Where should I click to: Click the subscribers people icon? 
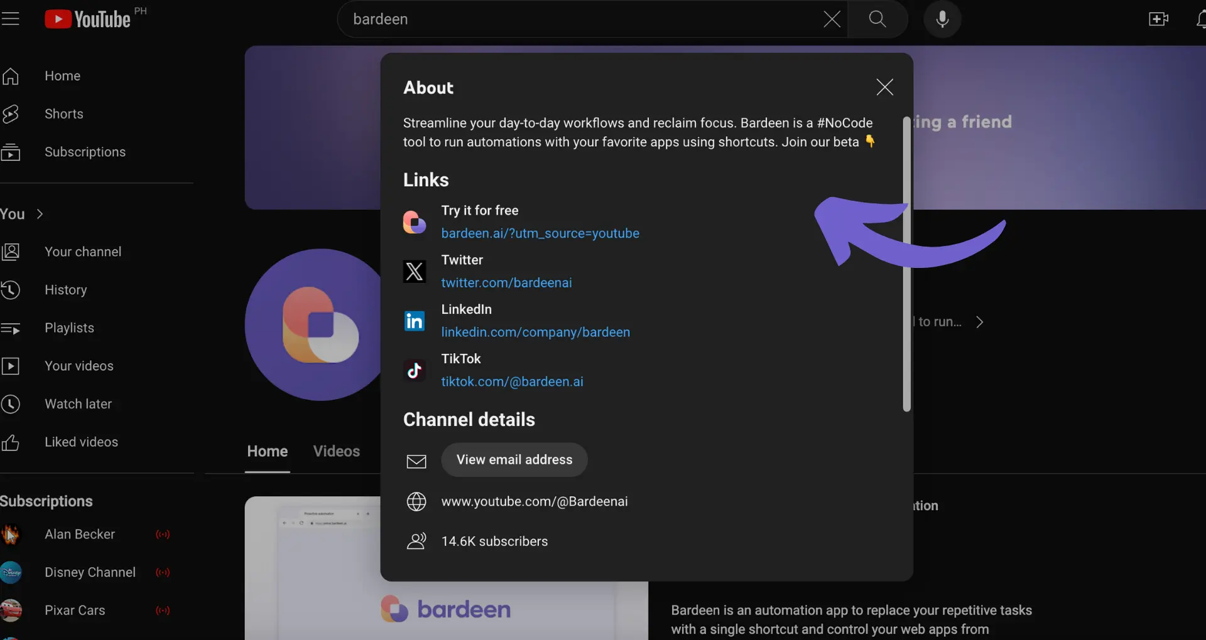[416, 541]
